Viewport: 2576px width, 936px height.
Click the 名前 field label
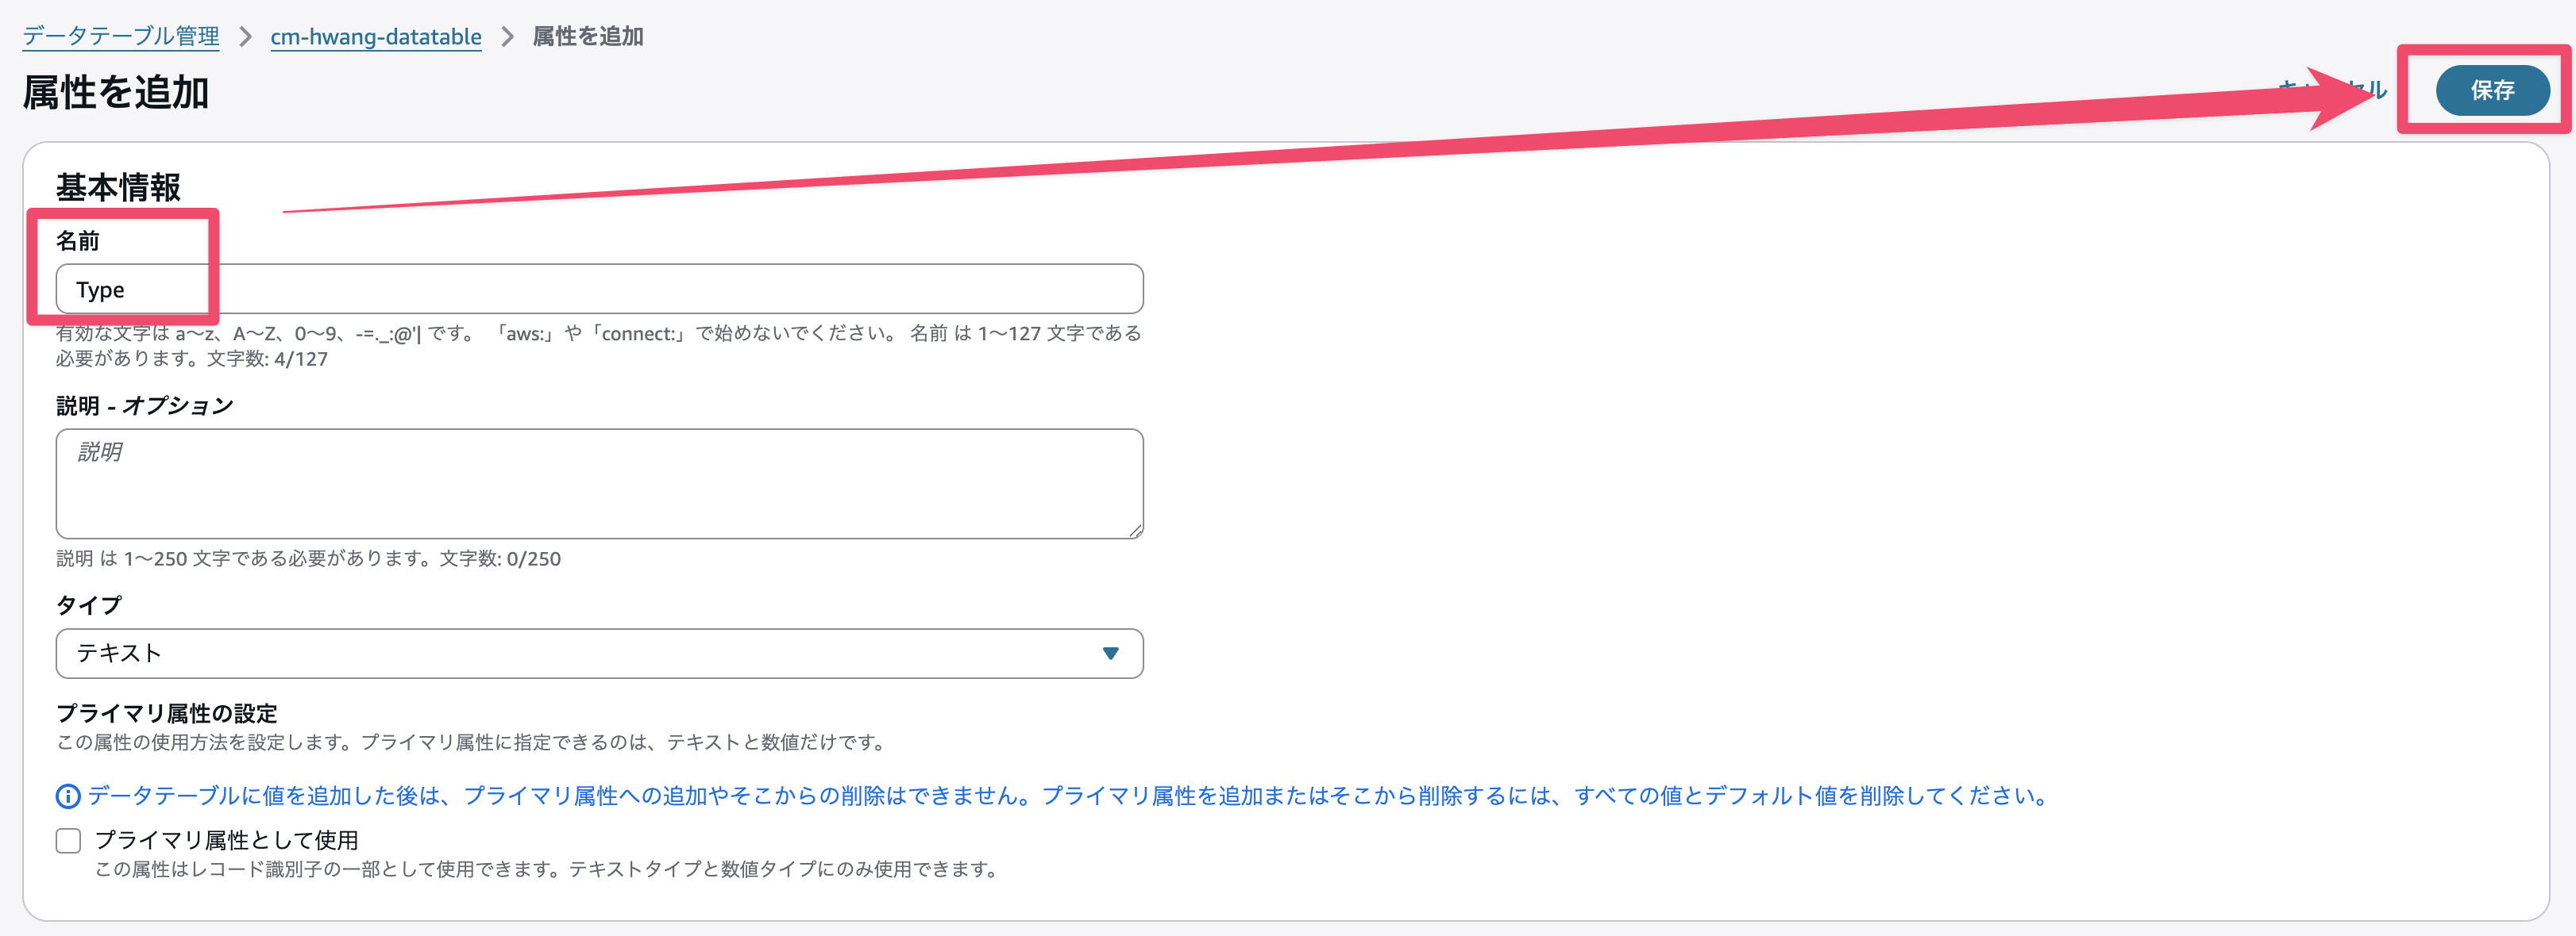click(x=78, y=241)
